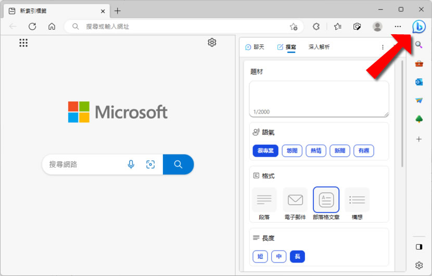The height and width of the screenshot is (276, 432).
Task: Close the 新索引標籤 tab
Action: click(103, 11)
